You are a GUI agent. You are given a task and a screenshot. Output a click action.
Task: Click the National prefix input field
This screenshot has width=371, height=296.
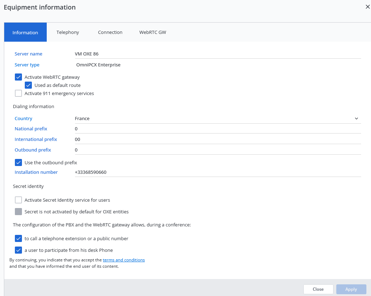(x=218, y=129)
